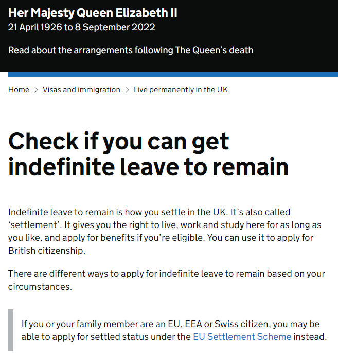This screenshot has height=359, width=338.
Task: Click the word 'circumstances' ending the second paragraph
Action: coord(40,287)
